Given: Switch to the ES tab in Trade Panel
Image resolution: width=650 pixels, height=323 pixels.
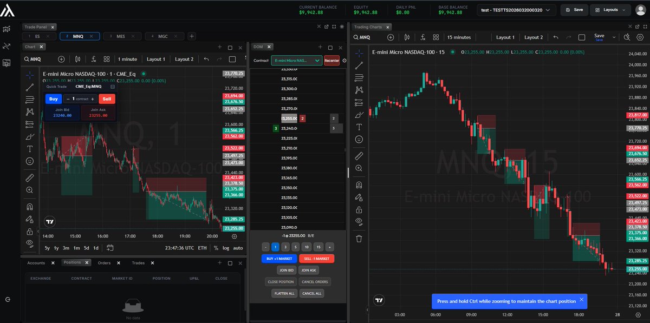Looking at the screenshot, I should (x=38, y=36).
